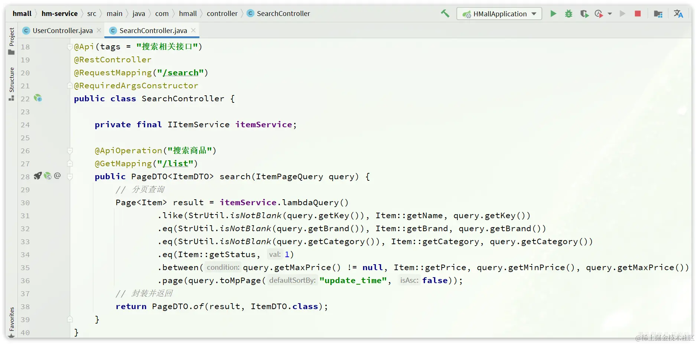Run with Coverage using the shield icon
The image size is (697, 344).
(x=584, y=14)
